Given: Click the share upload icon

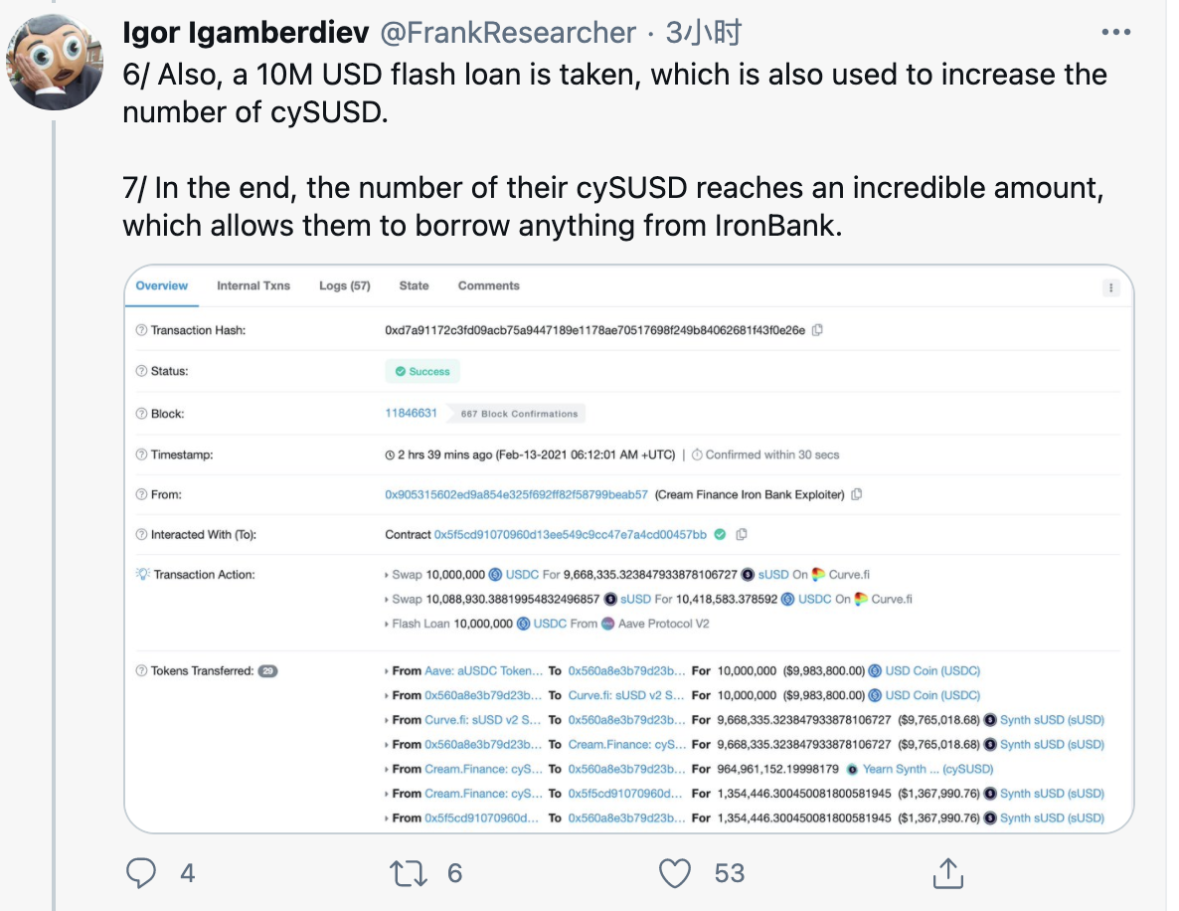Looking at the screenshot, I should (946, 873).
